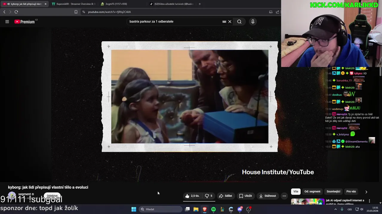Open the YouTube hamburger guide menu
Screen dimensions: 382x214
pyautogui.click(x=7, y=22)
